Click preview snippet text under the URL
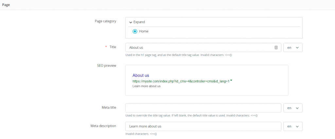The image size is (335, 139). 146,86
